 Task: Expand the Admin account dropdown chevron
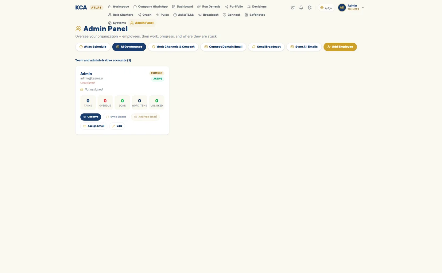click(363, 8)
